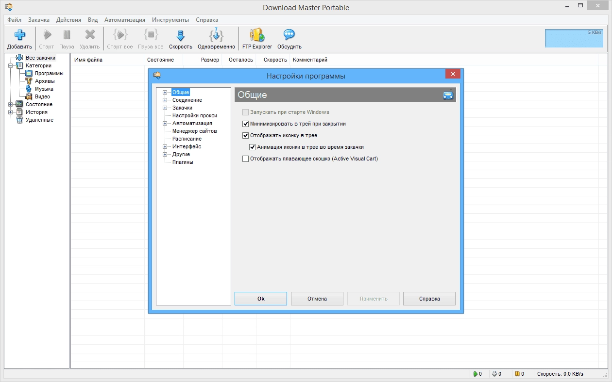Open the Закачка menu
Screen dimensions: 612x382
pos(39,20)
